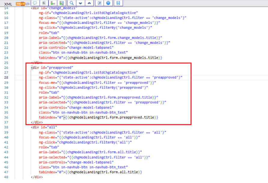The image size is (268, 183).
Task: Toggle full screen editor arrow icon
Action: pos(99,3)
